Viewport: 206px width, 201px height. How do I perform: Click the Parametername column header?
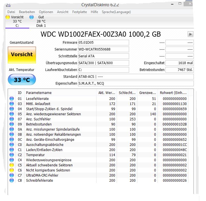[x=60, y=93]
